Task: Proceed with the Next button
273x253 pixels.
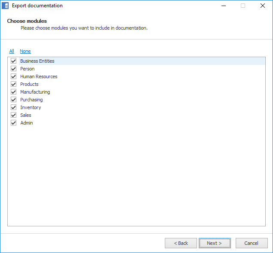Action: [x=215, y=243]
